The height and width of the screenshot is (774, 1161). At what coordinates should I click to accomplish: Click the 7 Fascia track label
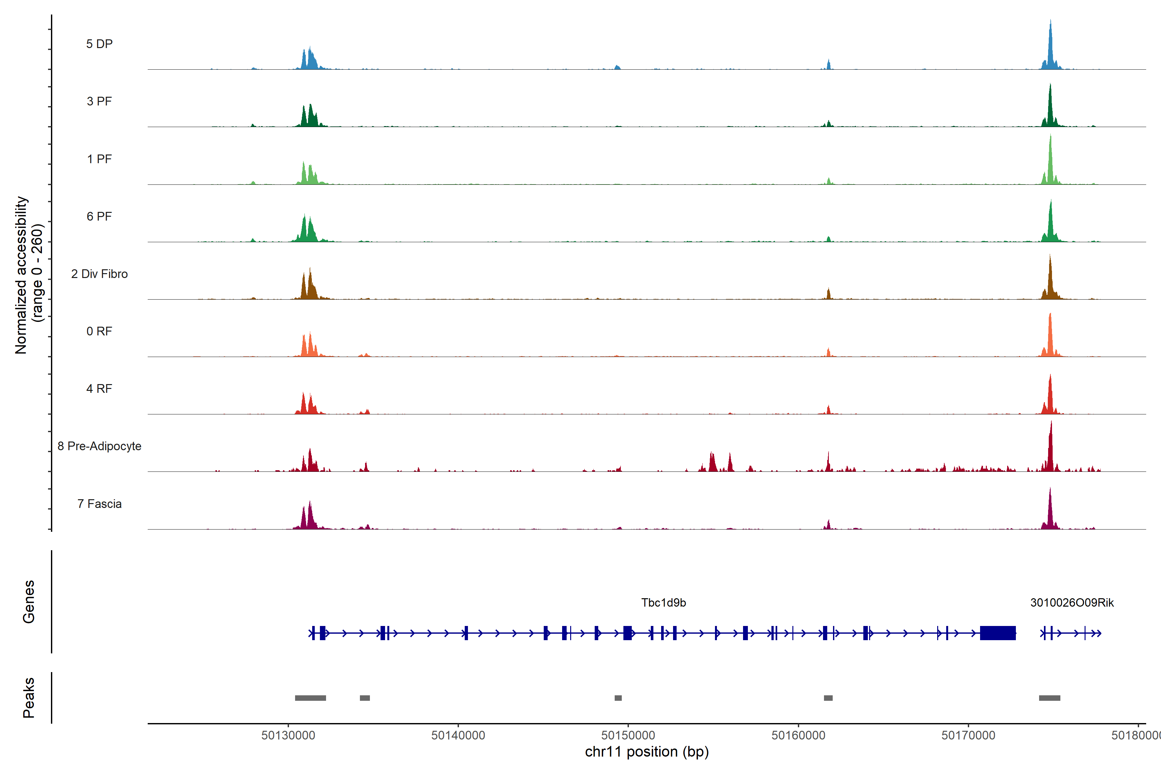(99, 504)
